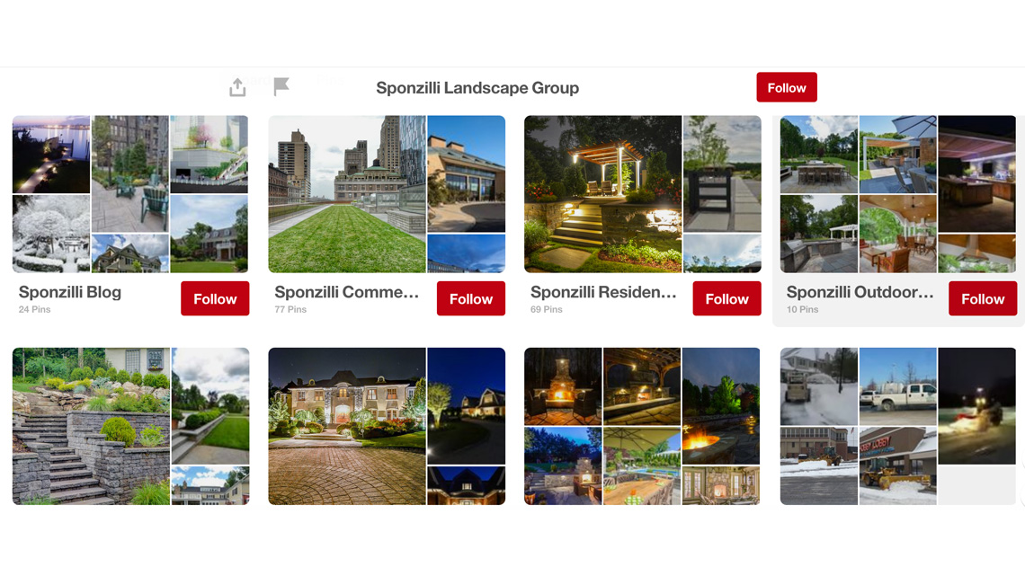Follow the Sponzilli Blog board

pyautogui.click(x=215, y=298)
